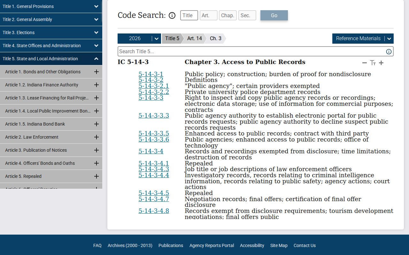Select the Title 5 breadcrumb
409x255 pixels.
pyautogui.click(x=172, y=39)
